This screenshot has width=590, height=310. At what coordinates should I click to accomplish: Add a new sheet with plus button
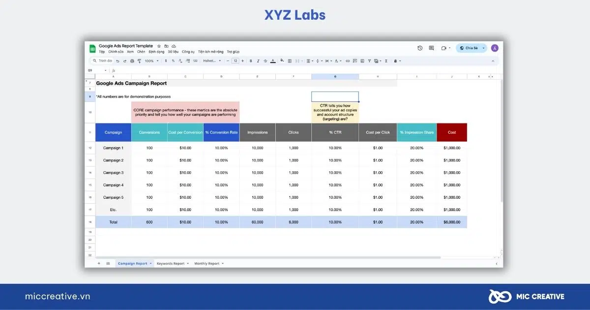click(x=98, y=264)
